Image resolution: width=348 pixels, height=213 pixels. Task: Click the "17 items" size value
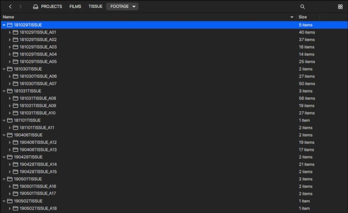[306, 150]
